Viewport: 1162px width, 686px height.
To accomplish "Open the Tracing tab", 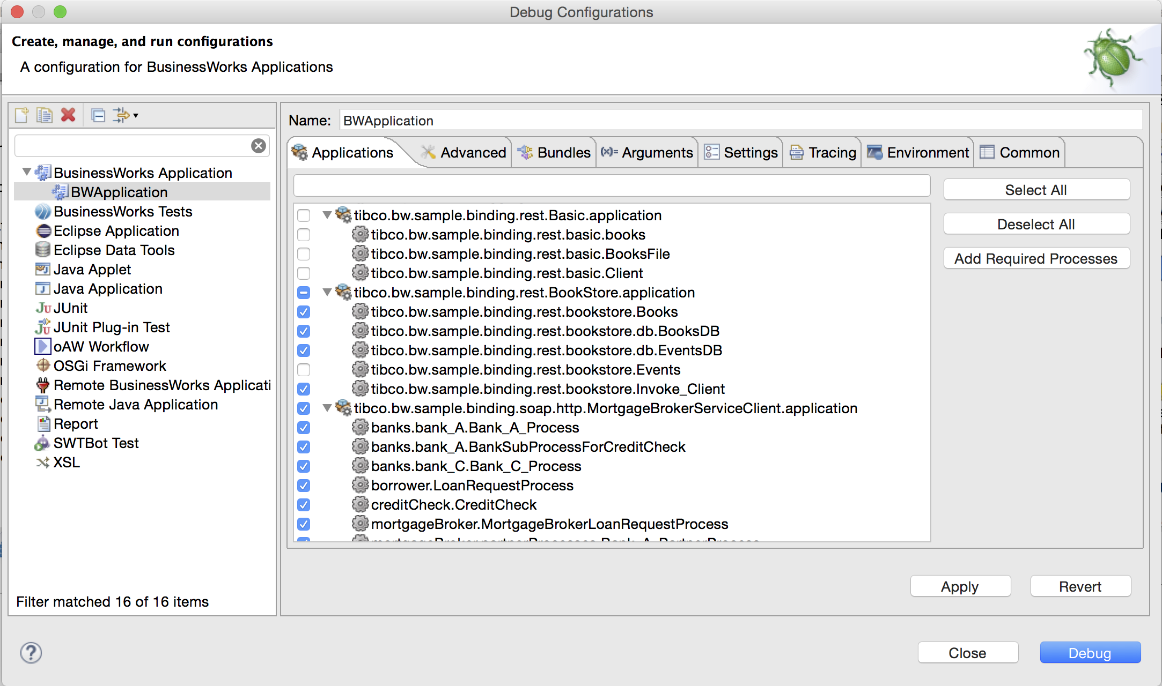I will coord(822,153).
